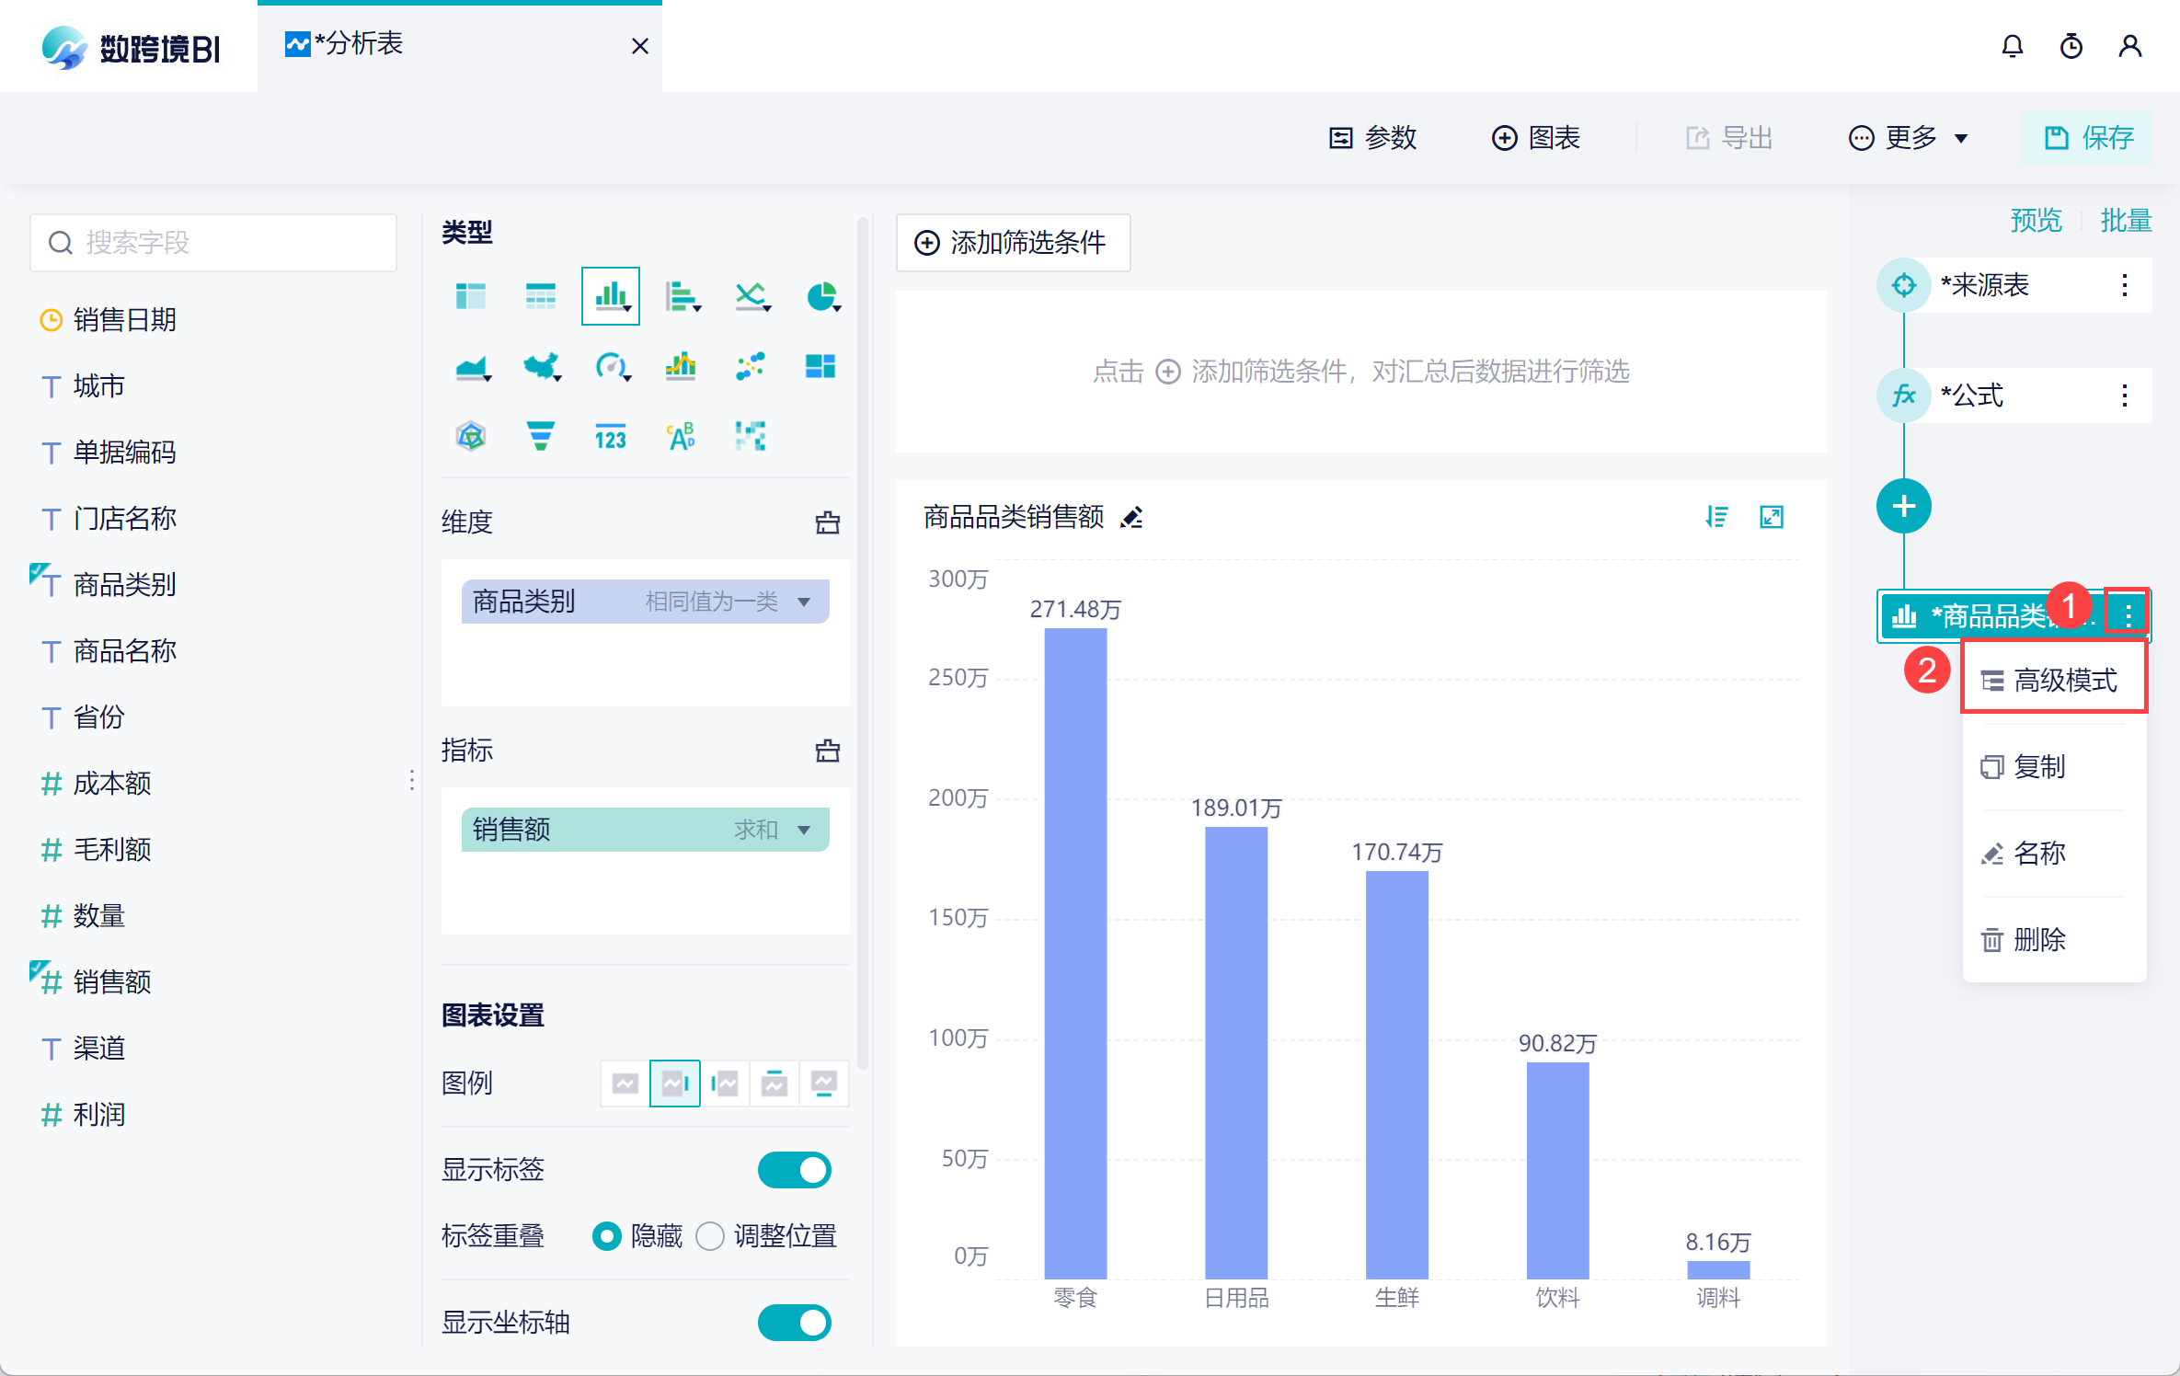Expand the 更多 dropdown menu
Image resolution: width=2180 pixels, height=1376 pixels.
(1910, 138)
